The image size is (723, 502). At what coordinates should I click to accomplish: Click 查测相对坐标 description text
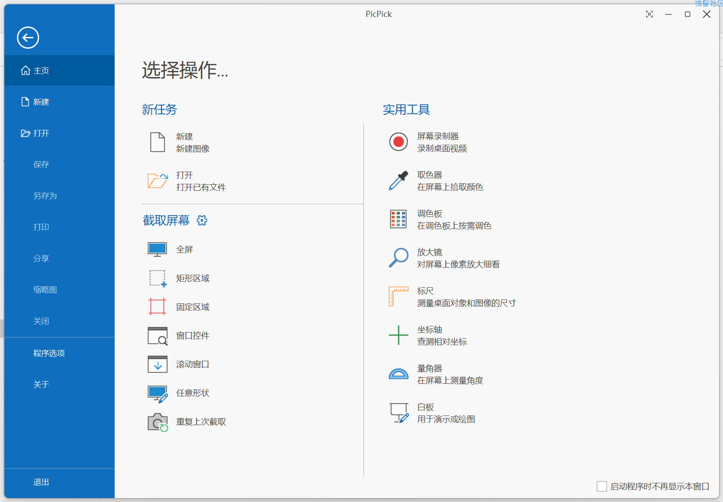pos(442,342)
